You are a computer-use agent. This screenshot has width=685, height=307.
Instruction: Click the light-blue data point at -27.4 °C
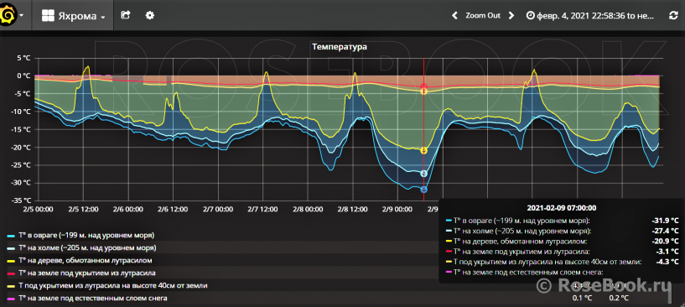click(x=423, y=174)
